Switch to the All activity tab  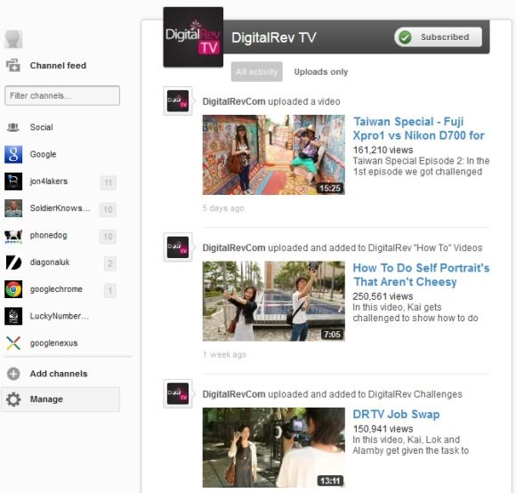tap(257, 71)
